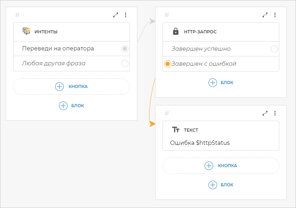Screen dimensions: 296x208
Task: Add a Блок in the Text card
Action: point(221,185)
